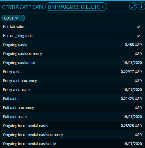Click the CERTIFICATE DATA panel title
145x148 pixels.
click(x=23, y=7)
